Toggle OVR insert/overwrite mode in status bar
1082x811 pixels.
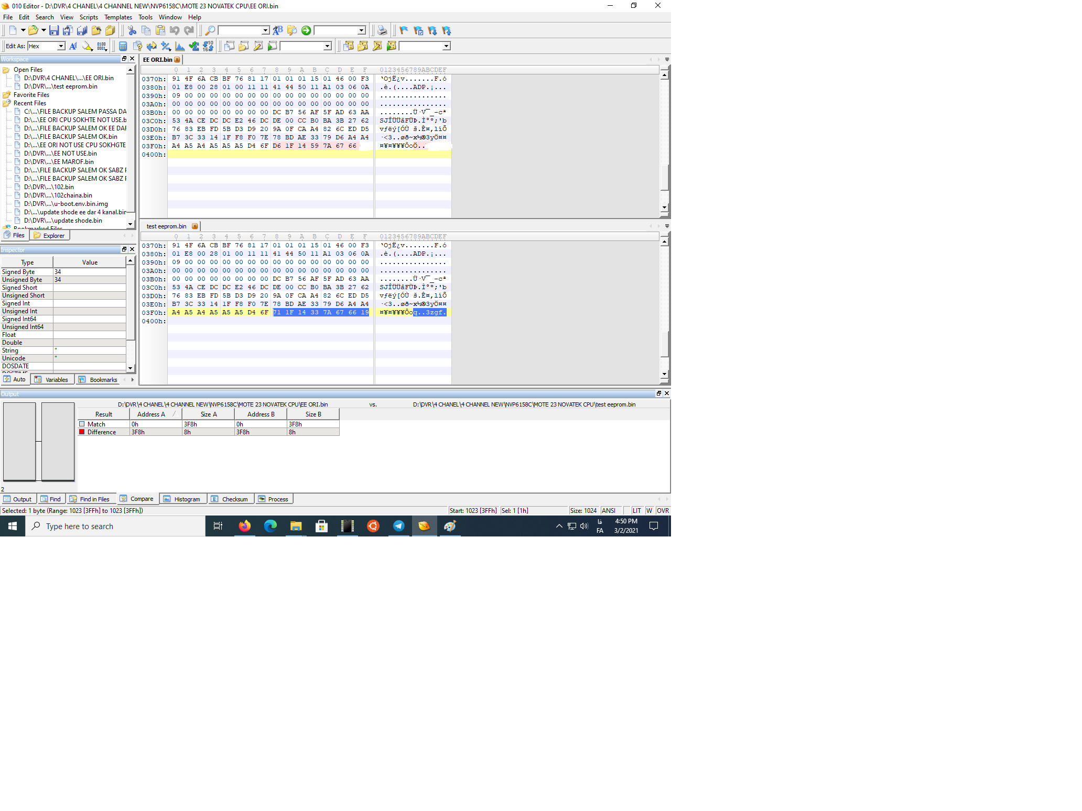pos(663,511)
